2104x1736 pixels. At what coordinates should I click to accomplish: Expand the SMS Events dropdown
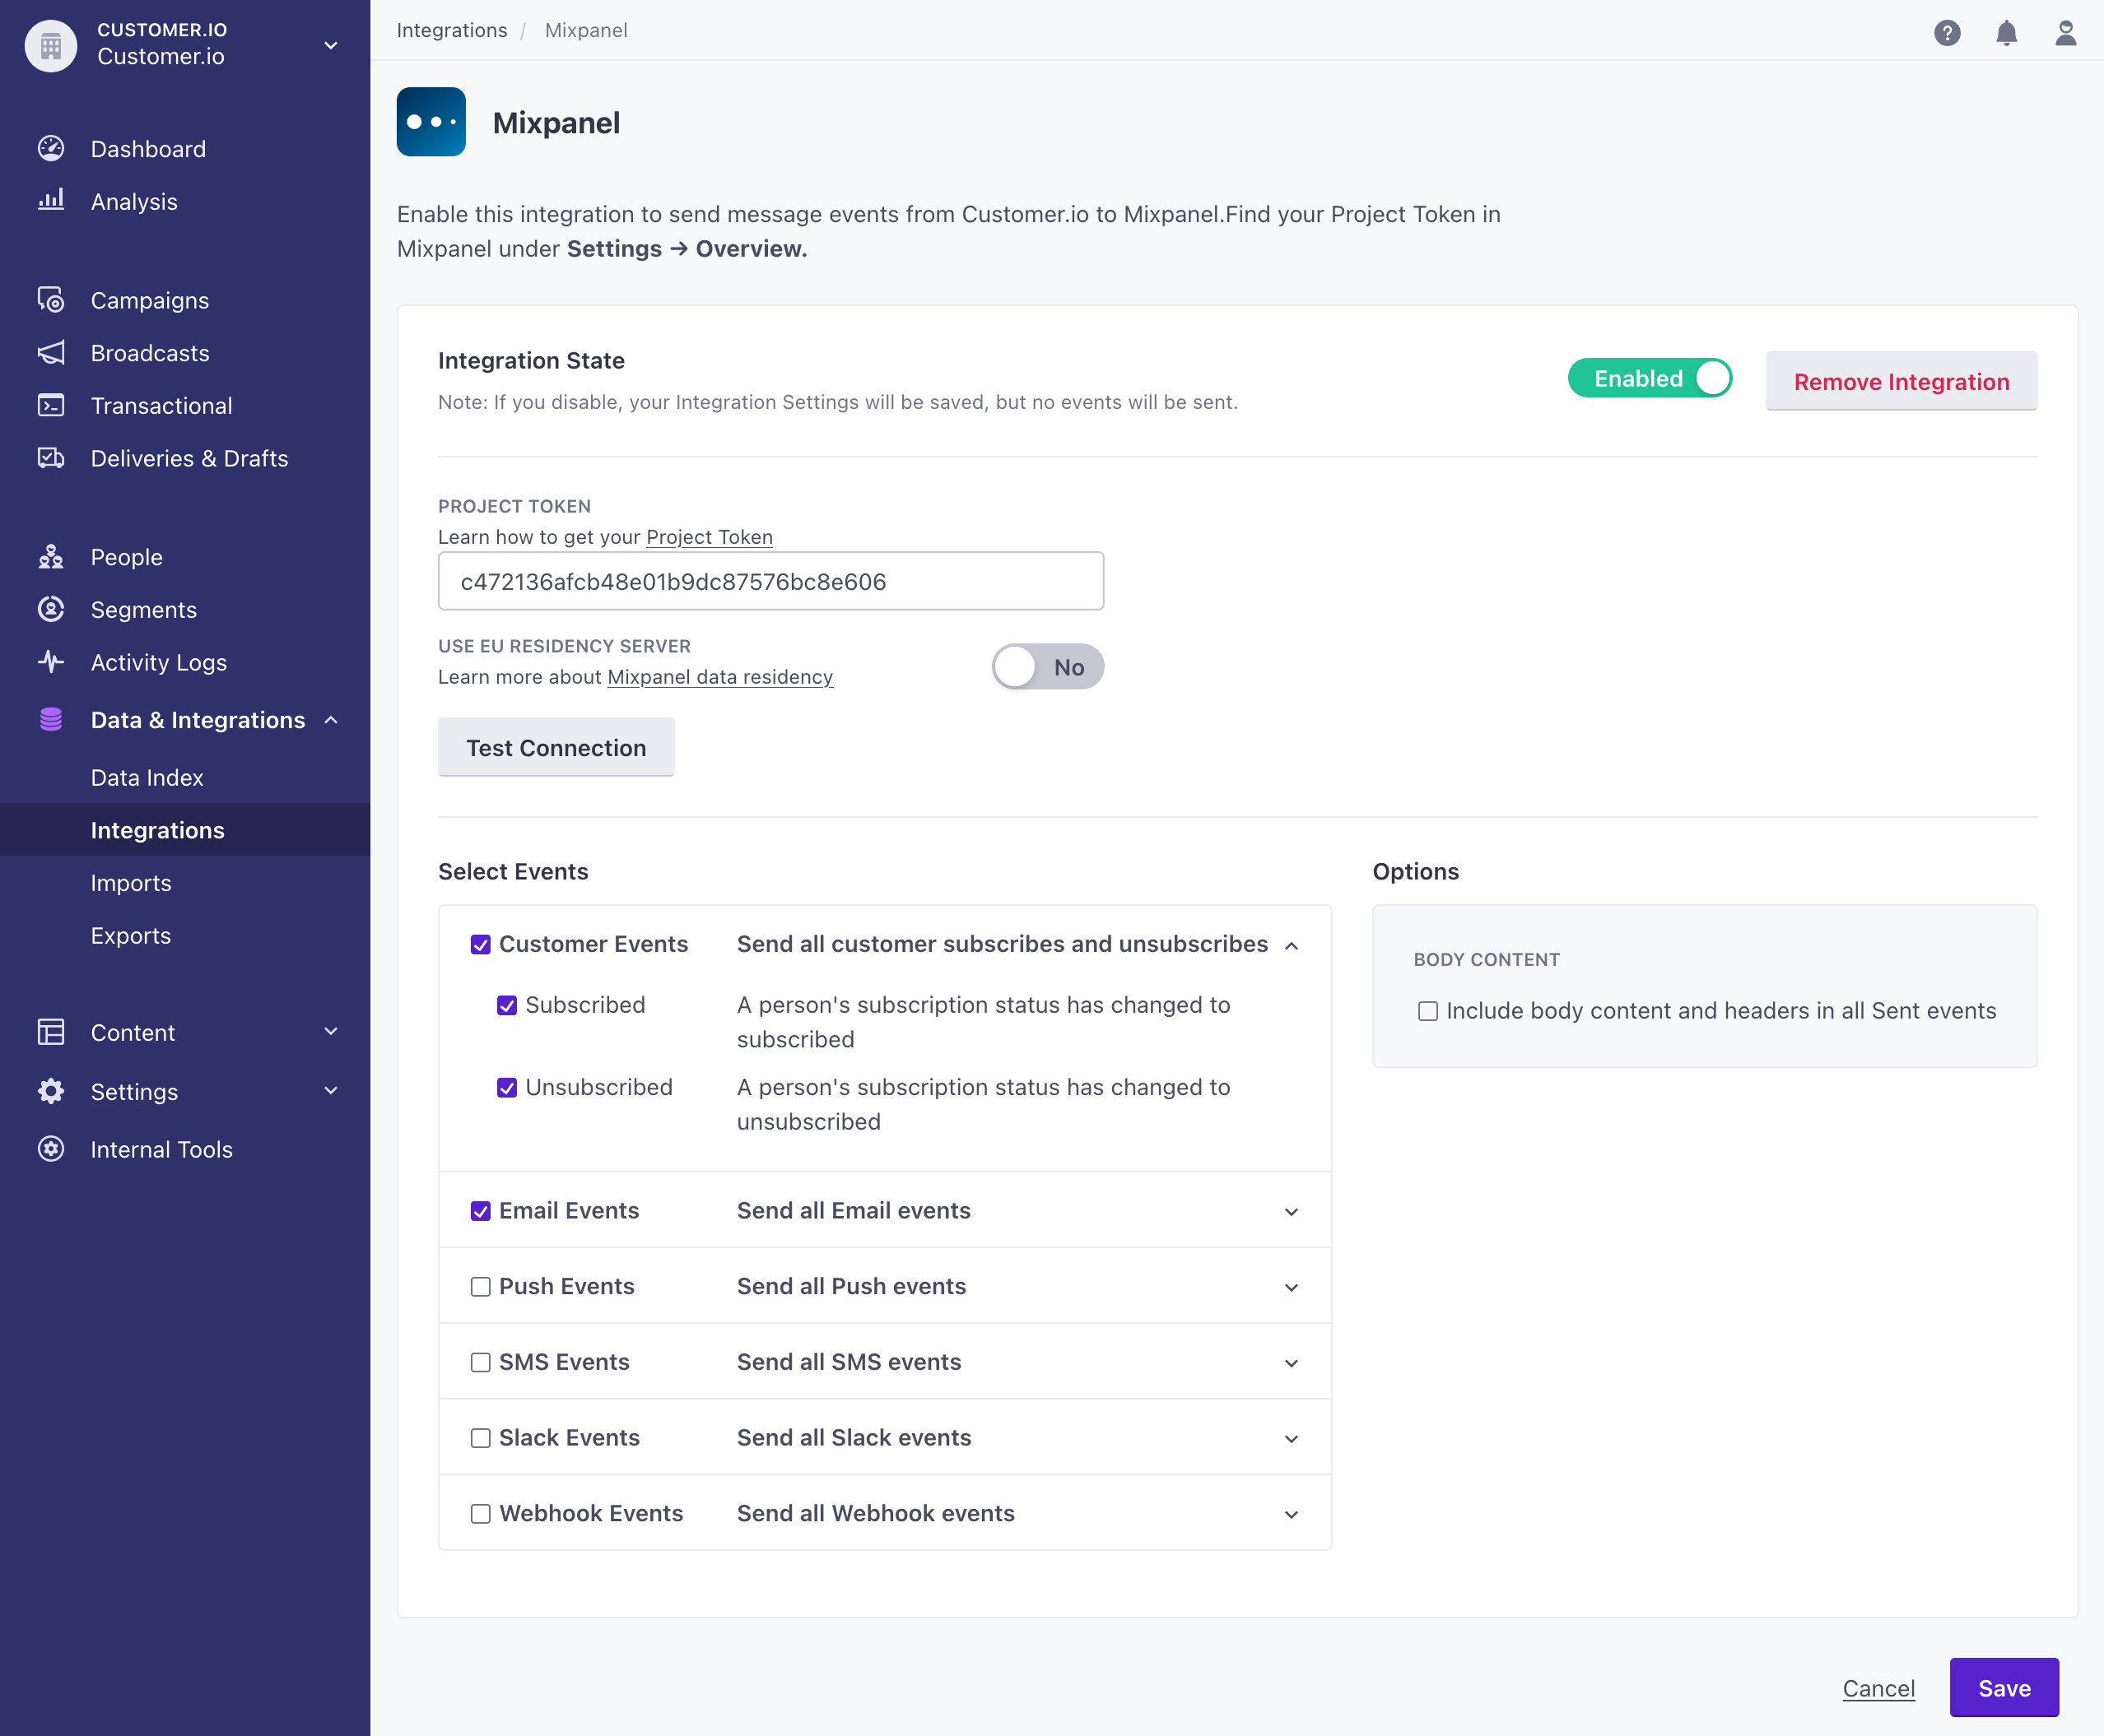(x=1293, y=1362)
